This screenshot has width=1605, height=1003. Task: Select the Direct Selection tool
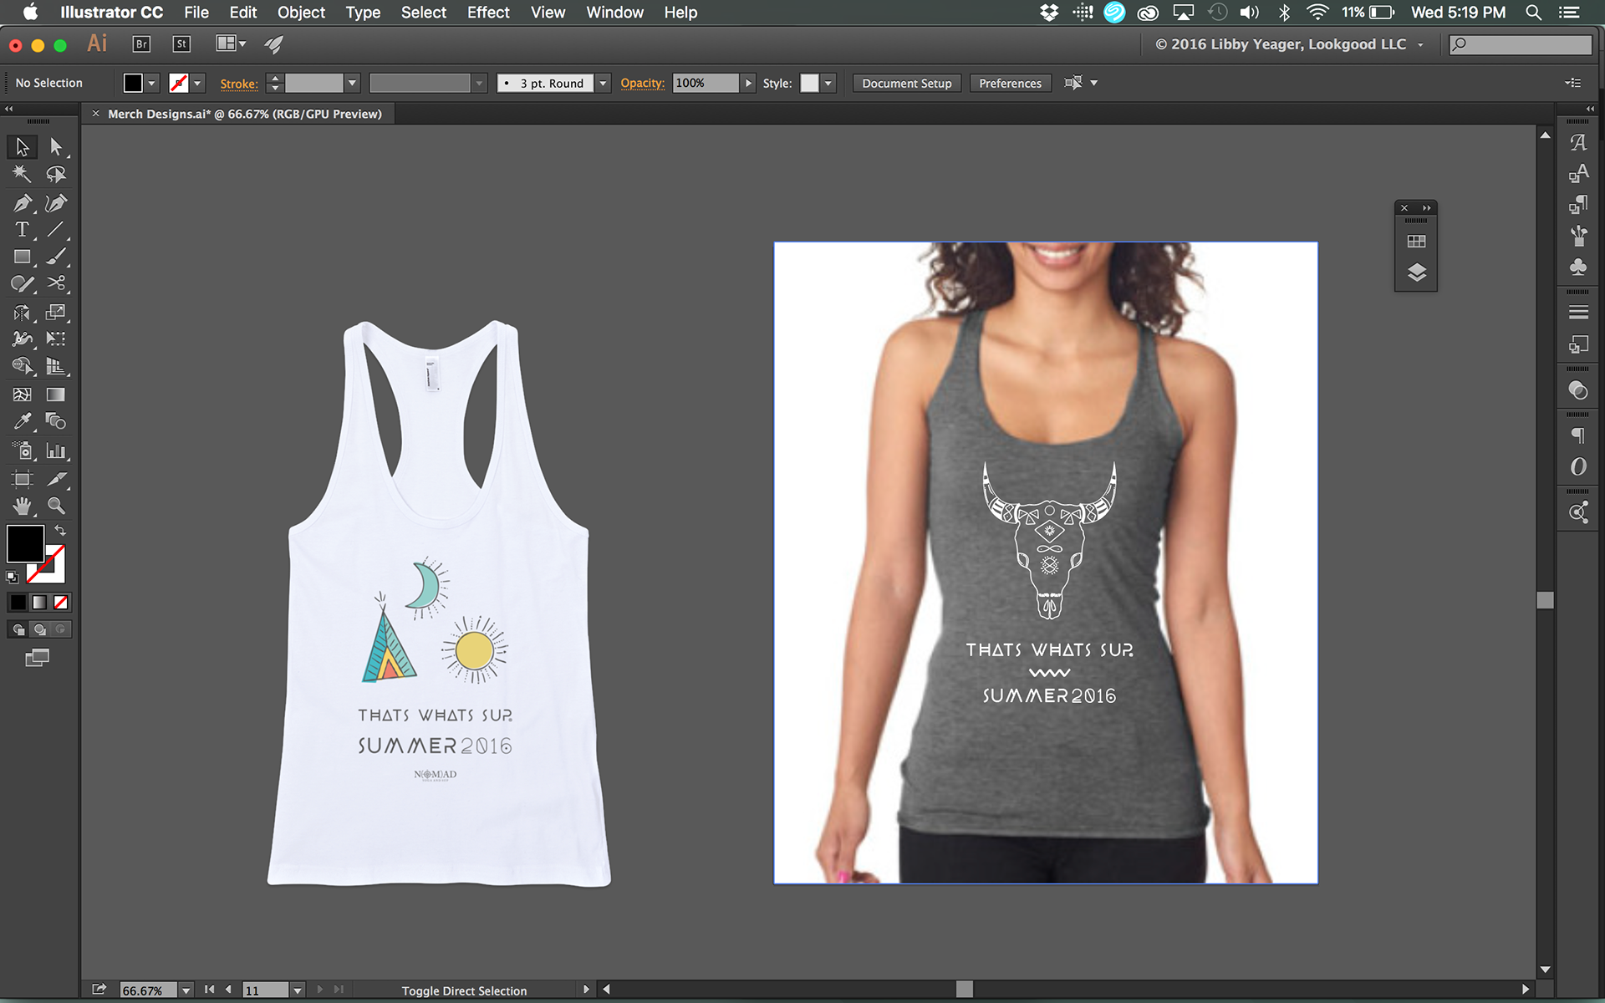[56, 147]
